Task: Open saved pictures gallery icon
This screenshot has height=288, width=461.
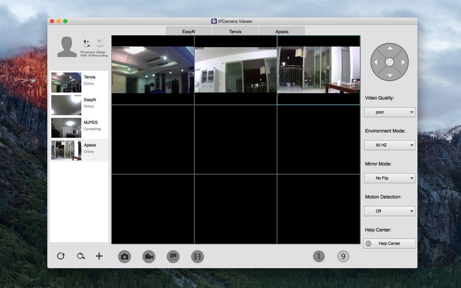Action: pyautogui.click(x=173, y=257)
